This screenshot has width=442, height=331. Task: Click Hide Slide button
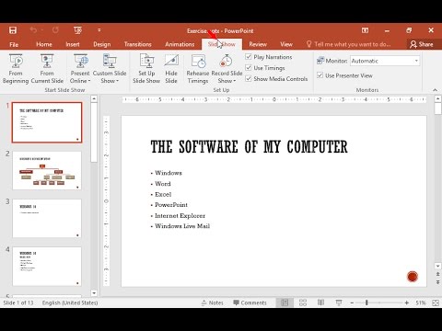click(x=171, y=69)
